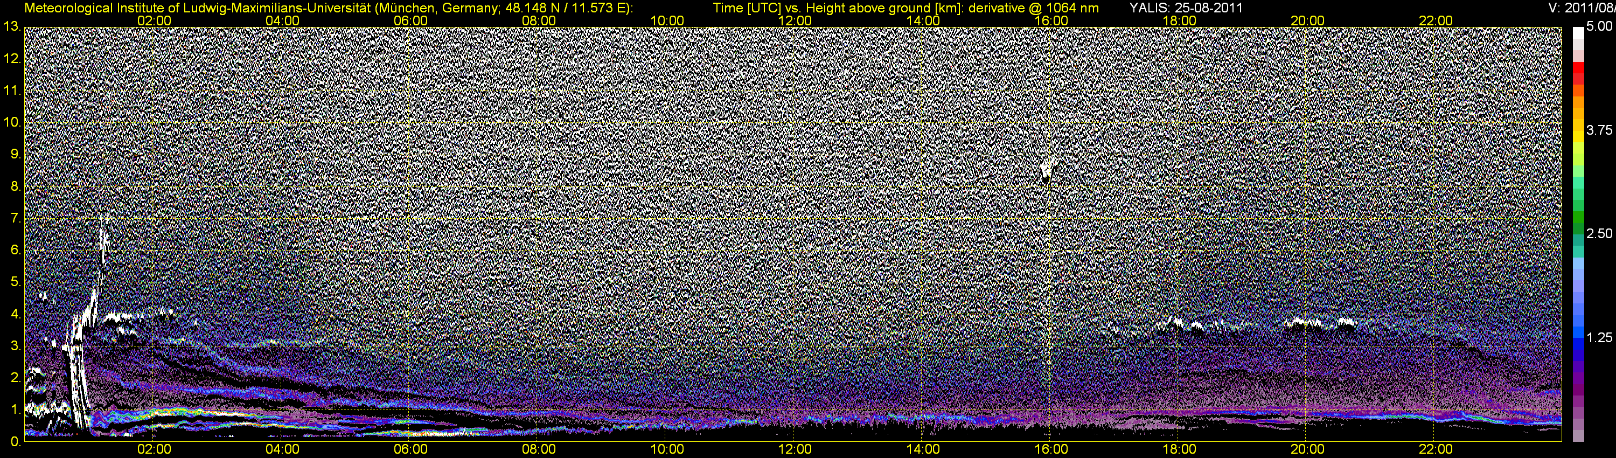This screenshot has width=1616, height=458.
Task: Click the 7. height axis label
Action: point(16,218)
